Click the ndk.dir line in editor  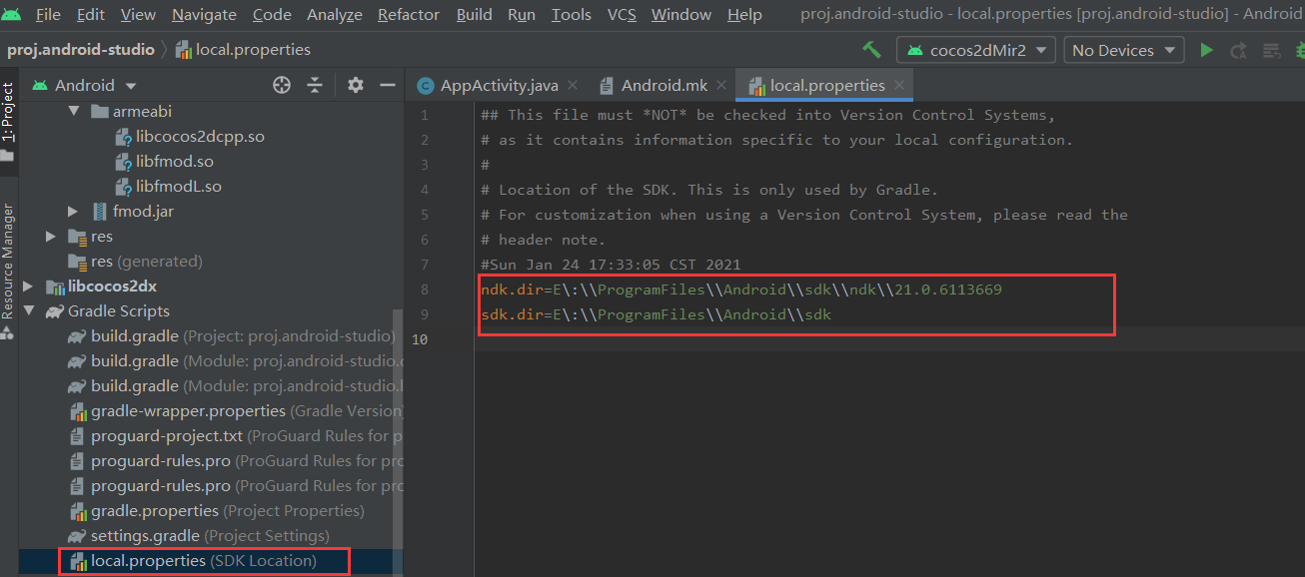coord(740,289)
